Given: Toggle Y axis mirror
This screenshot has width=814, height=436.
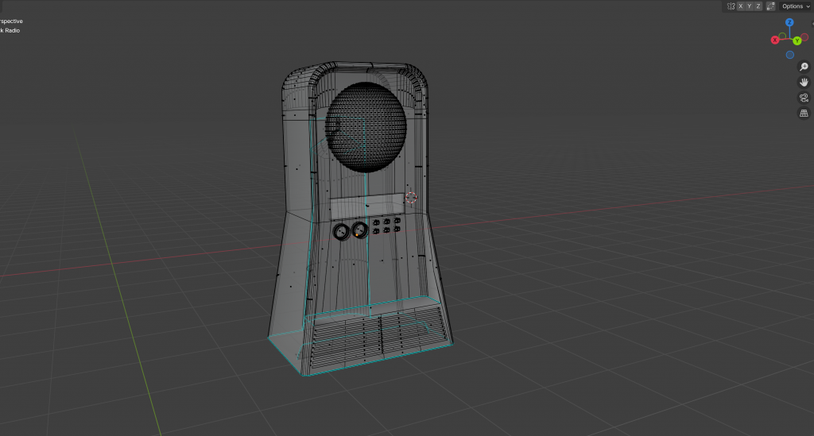Looking at the screenshot, I should point(750,6).
